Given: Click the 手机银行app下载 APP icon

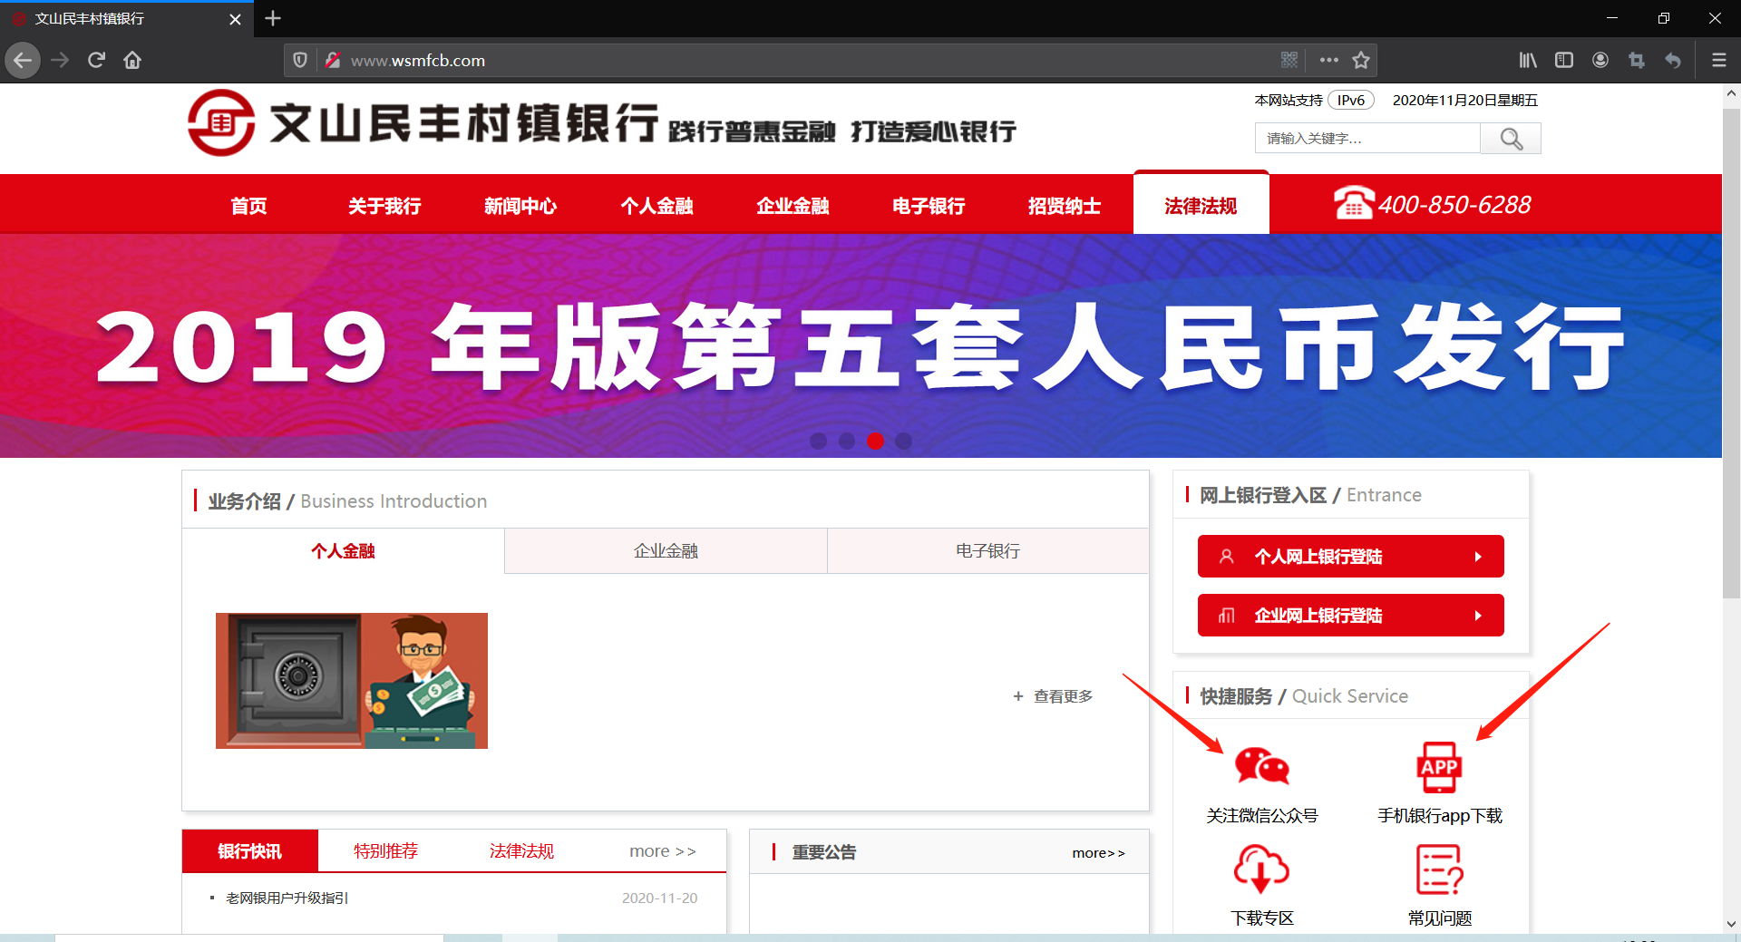Looking at the screenshot, I should tap(1439, 767).
